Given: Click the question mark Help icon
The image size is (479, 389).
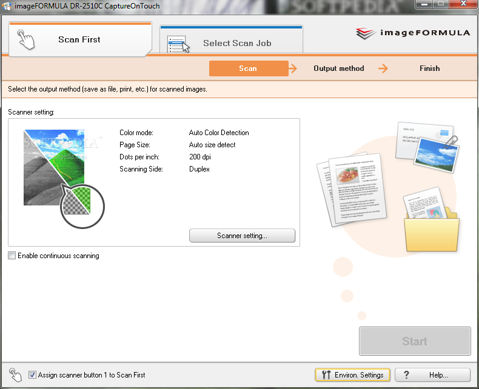Looking at the screenshot, I should (x=406, y=374).
